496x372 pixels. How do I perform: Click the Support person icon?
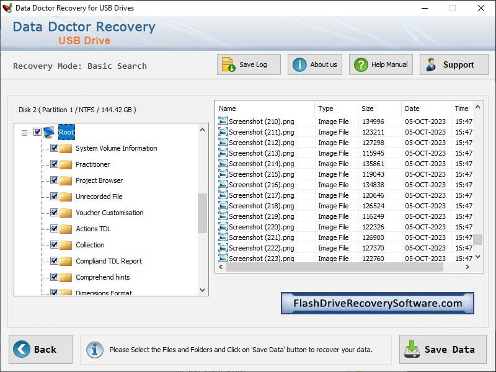432,64
